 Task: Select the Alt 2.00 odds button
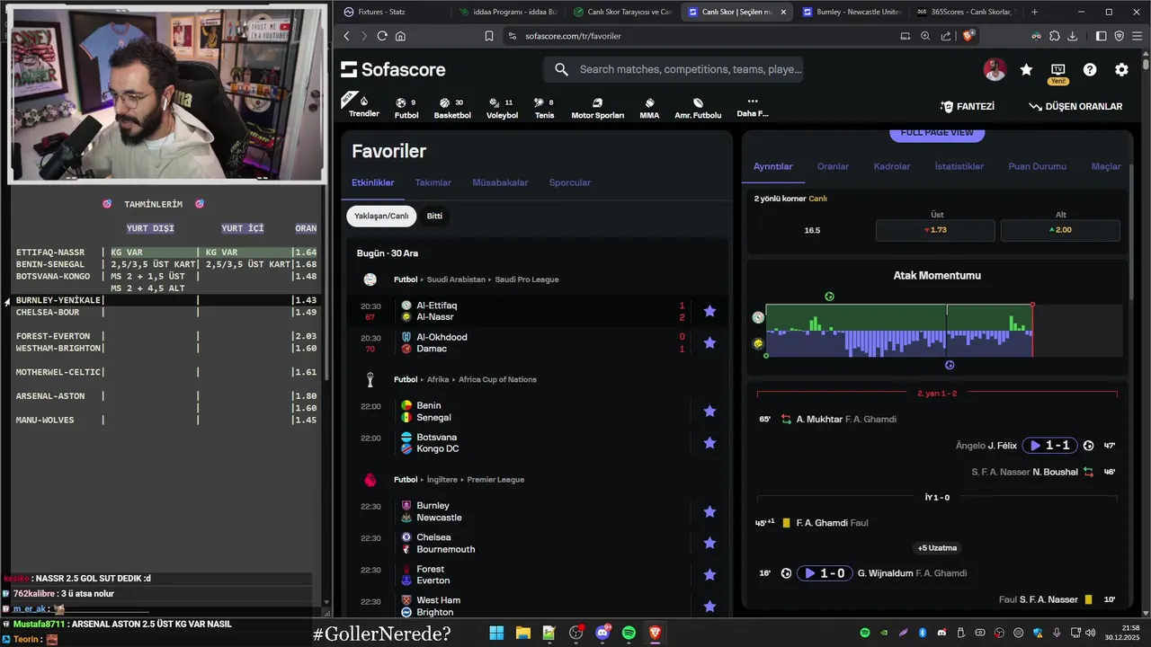pyautogui.click(x=1060, y=230)
